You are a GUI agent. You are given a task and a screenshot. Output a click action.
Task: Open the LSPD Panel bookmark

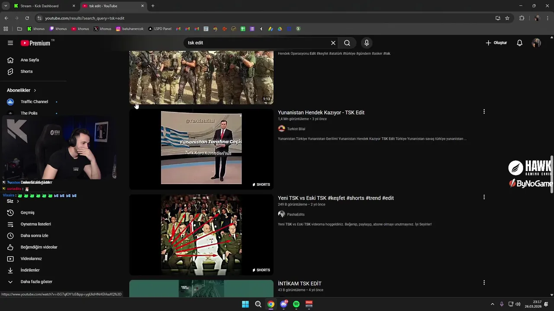tap(160, 29)
